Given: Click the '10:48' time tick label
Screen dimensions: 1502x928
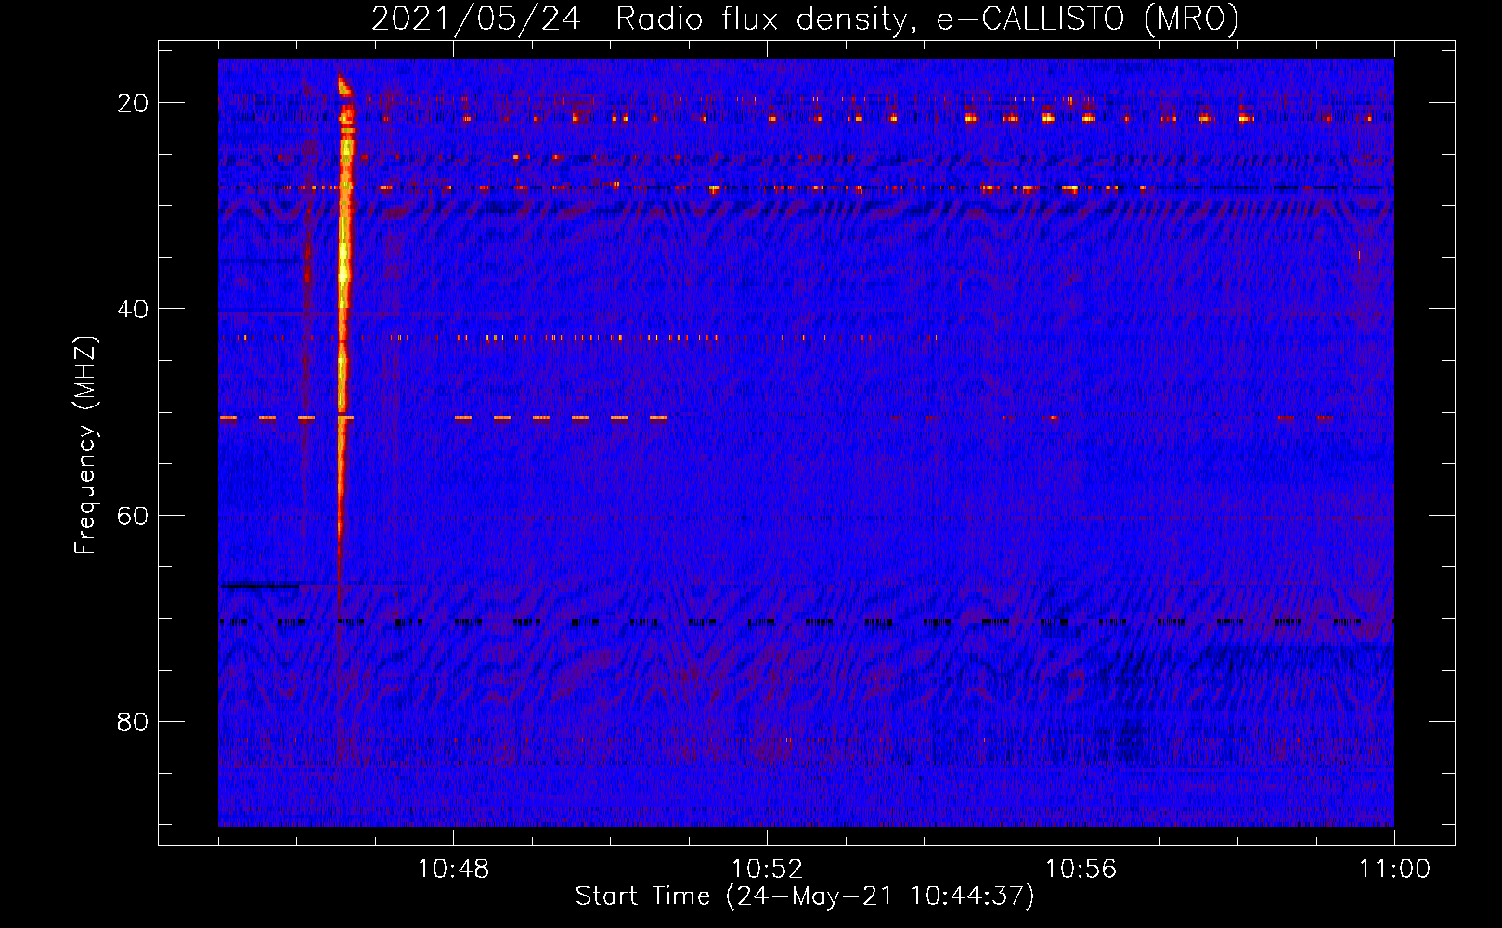Looking at the screenshot, I should click(453, 870).
